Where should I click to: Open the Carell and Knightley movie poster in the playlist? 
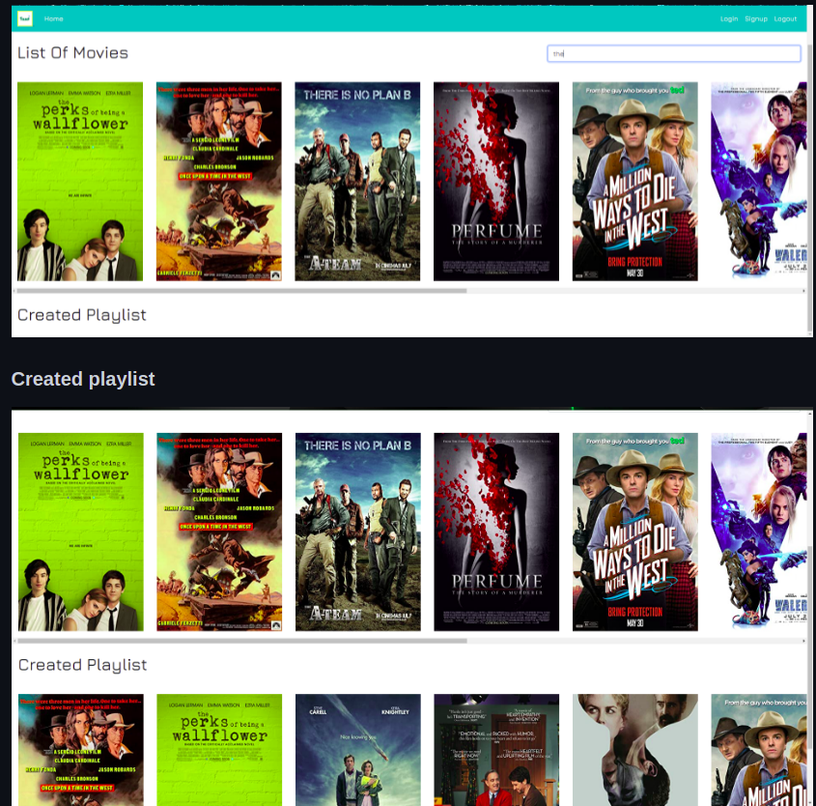[x=358, y=750]
